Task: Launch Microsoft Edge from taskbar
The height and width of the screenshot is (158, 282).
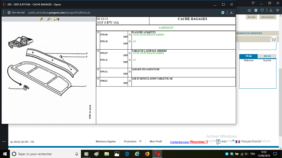Action: (127, 154)
